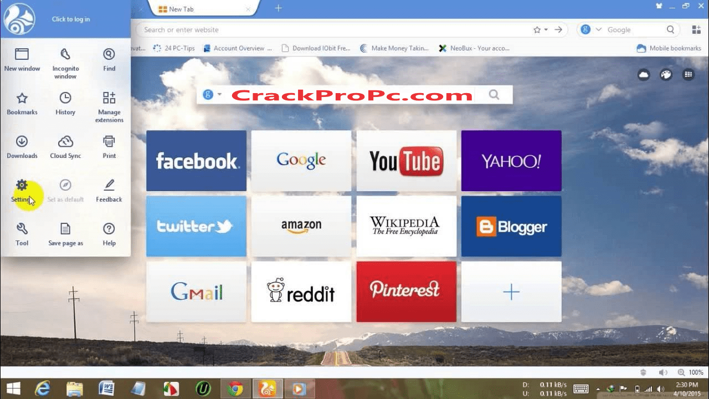Open the YouTube speed dial tile

(407, 161)
